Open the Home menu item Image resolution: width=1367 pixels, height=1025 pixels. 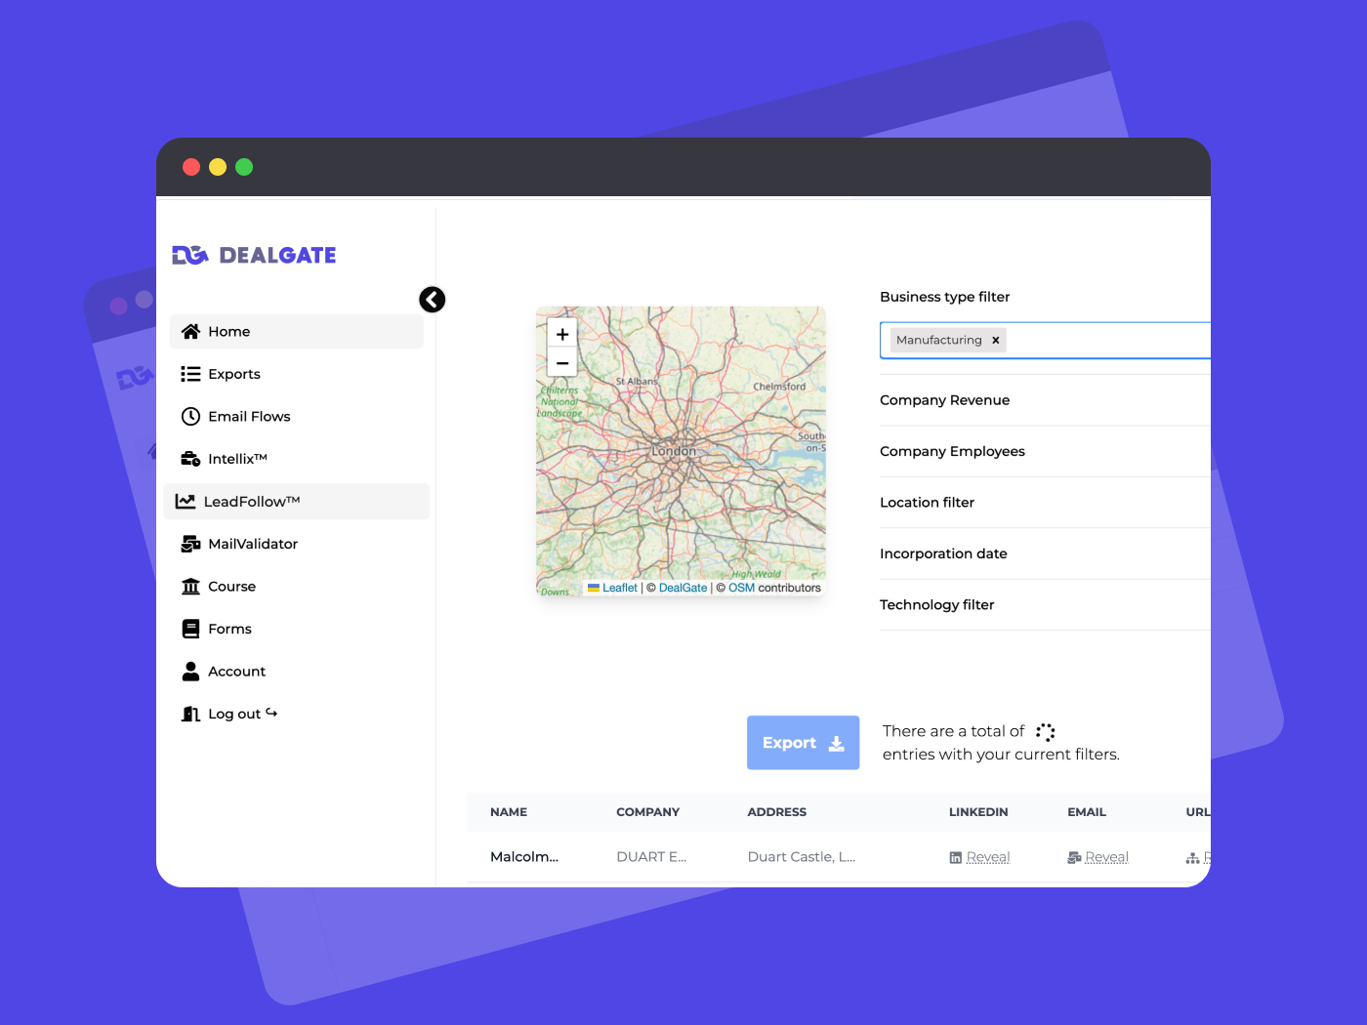297,331
